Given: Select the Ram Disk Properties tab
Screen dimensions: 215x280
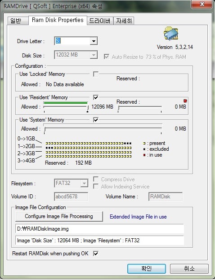Looking at the screenshot, I should (58, 20).
